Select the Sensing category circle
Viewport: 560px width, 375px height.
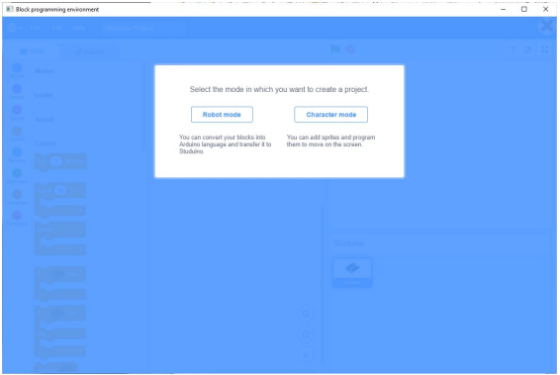17,152
